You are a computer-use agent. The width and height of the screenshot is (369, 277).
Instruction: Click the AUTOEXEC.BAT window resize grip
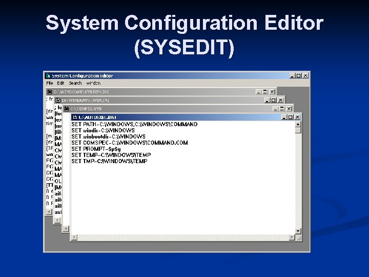tap(299, 238)
